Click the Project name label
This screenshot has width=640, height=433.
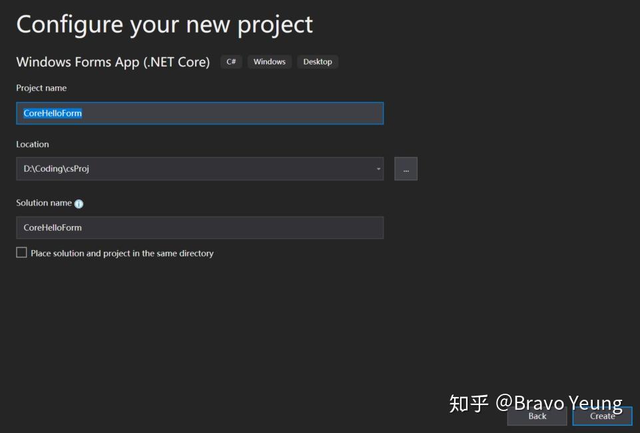pos(41,88)
